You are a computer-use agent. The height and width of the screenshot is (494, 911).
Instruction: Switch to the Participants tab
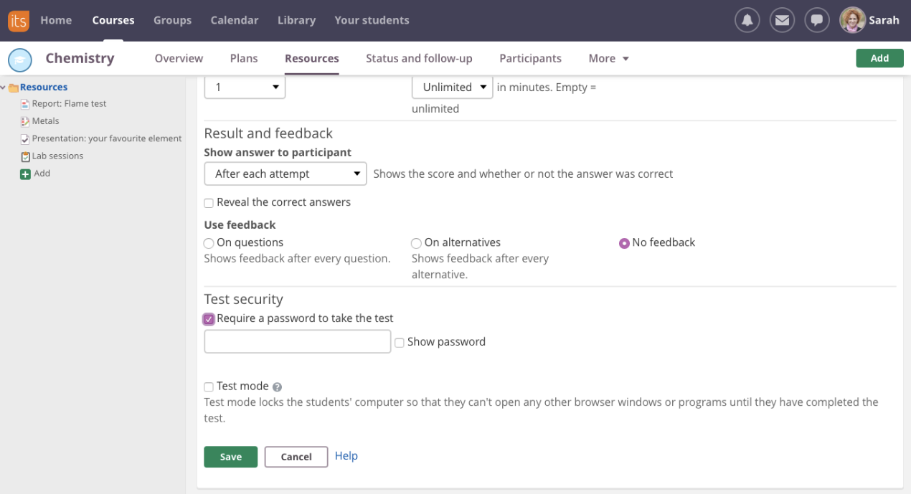530,59
